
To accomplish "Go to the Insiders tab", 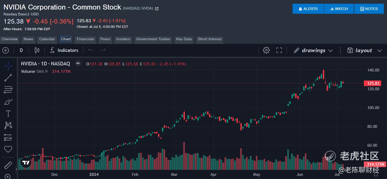I will point(123,39).
